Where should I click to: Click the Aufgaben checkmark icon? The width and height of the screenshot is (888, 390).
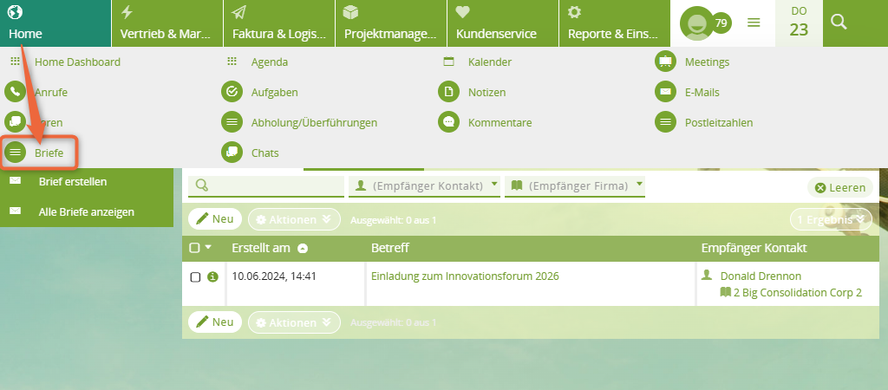coord(232,92)
